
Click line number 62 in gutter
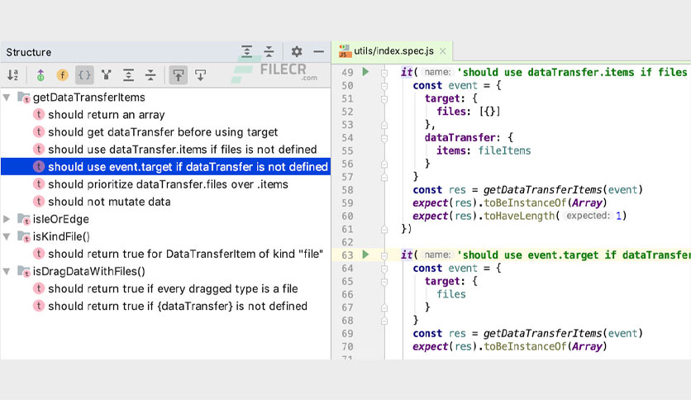tap(347, 242)
